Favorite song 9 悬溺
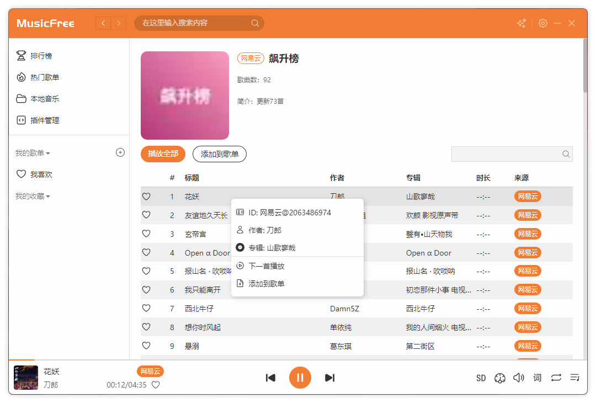Image resolution: width=596 pixels, height=403 pixels. (146, 346)
